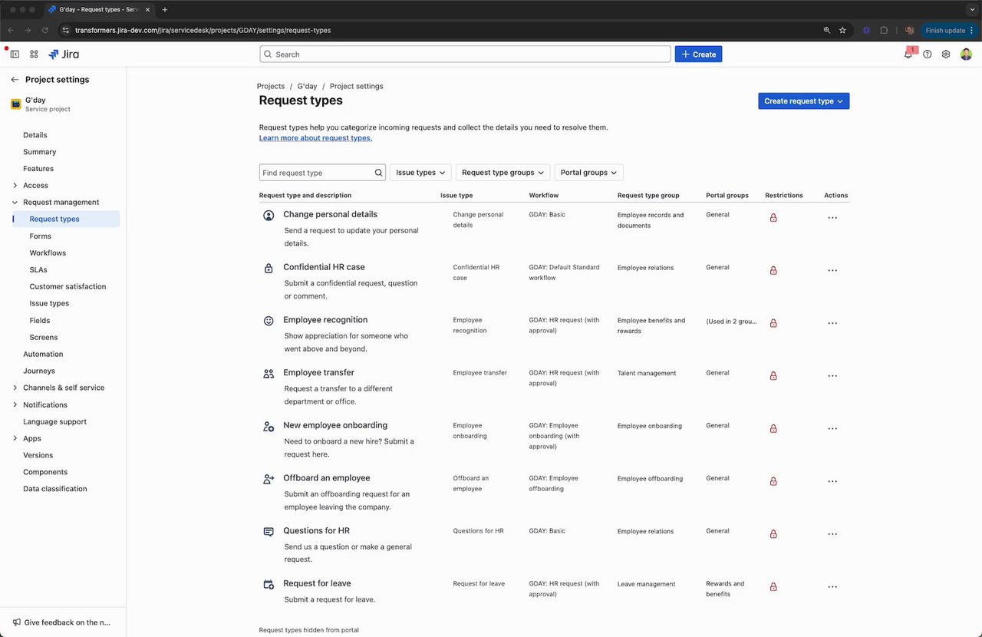Click the Find request type search field
The image size is (982, 637).
click(x=316, y=173)
